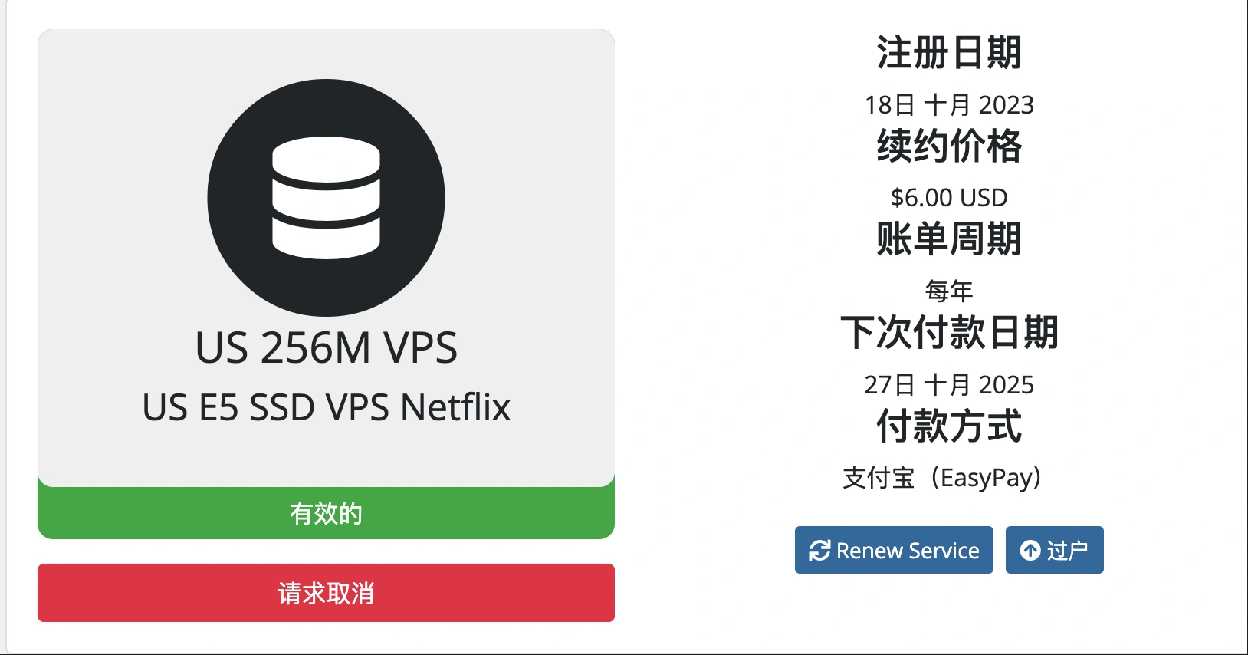Click the 付款方式 heading
Screen dimensions: 1248x655
tap(949, 426)
